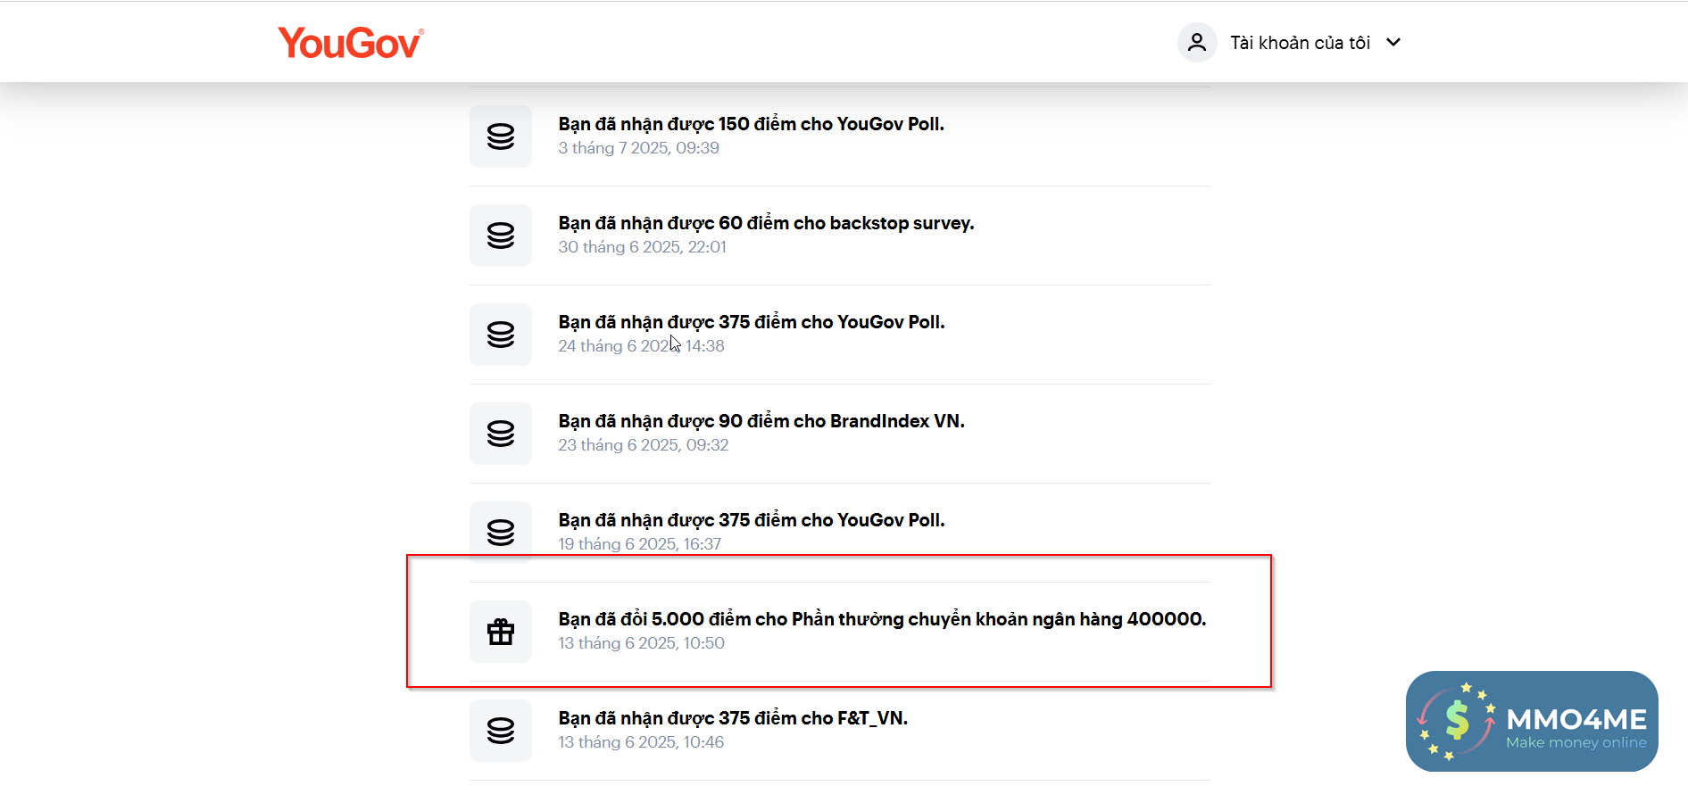The width and height of the screenshot is (1688, 786).
Task: Click coin icon for 19 tháng 6 entry
Action: [501, 533]
